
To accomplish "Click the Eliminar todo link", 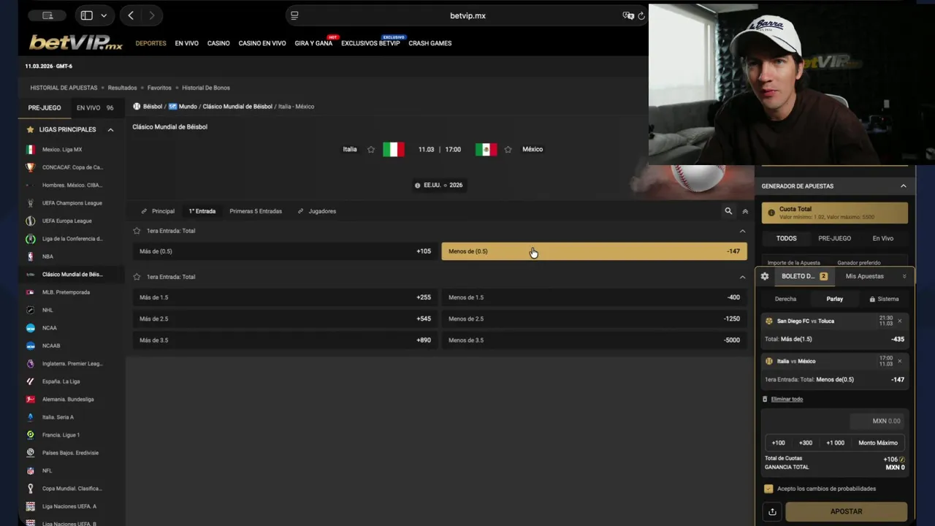I will pyautogui.click(x=787, y=399).
